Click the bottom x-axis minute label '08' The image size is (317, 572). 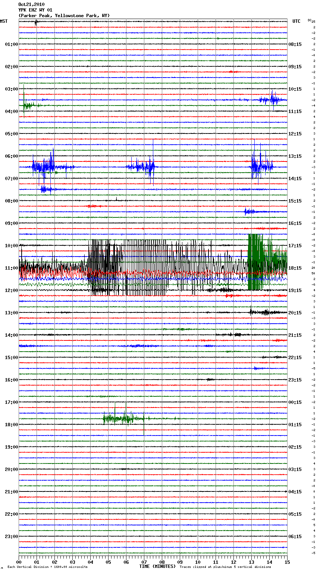[x=162, y=562]
